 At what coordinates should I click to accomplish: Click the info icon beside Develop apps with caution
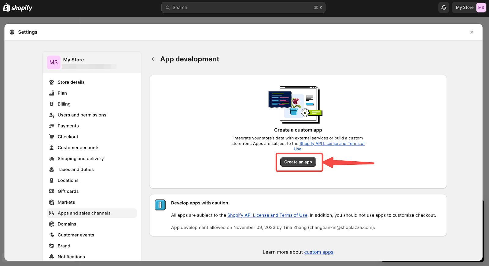click(x=160, y=205)
